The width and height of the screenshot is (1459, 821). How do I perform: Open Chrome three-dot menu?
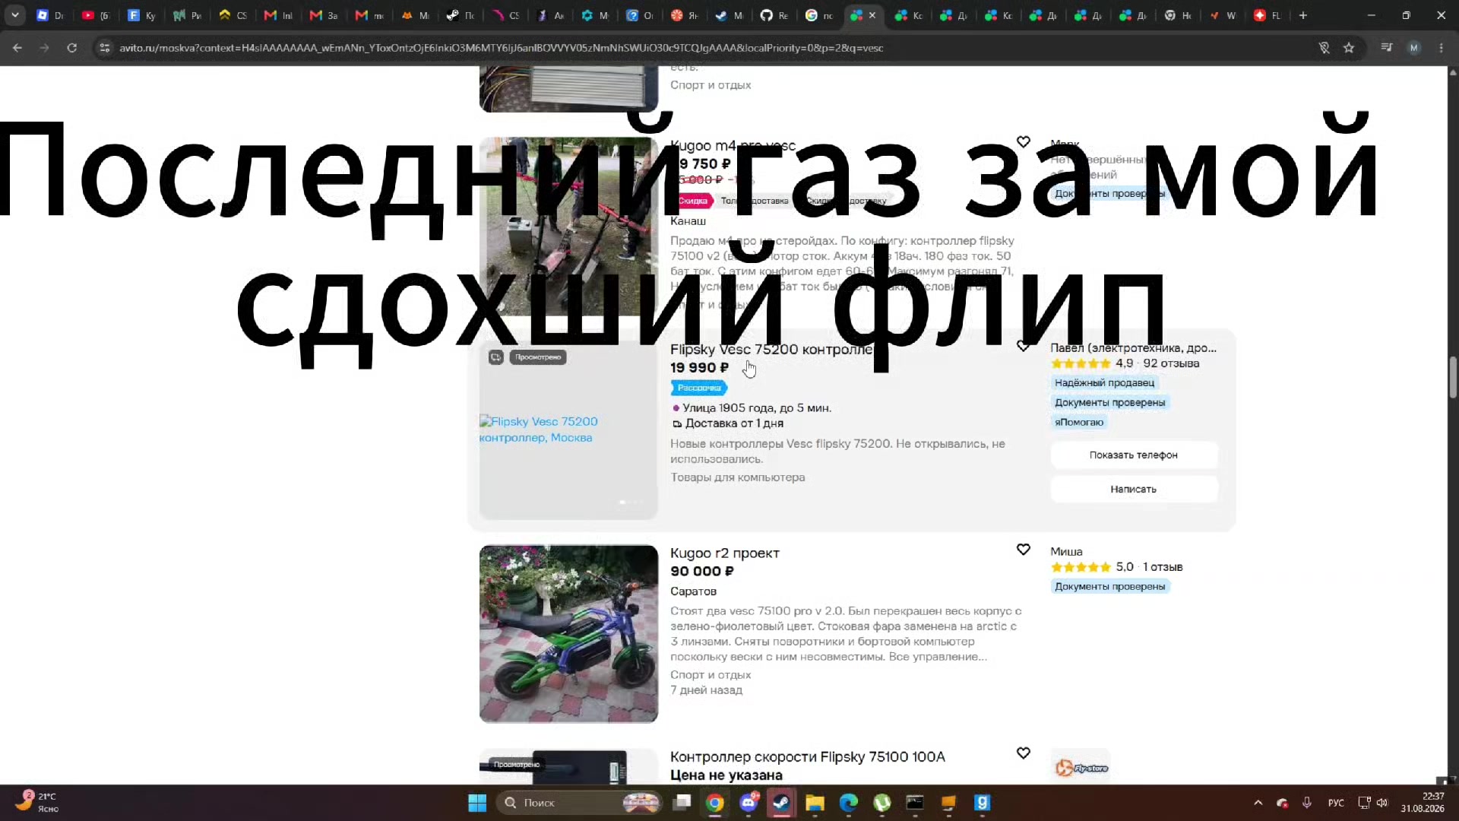[1442, 48]
